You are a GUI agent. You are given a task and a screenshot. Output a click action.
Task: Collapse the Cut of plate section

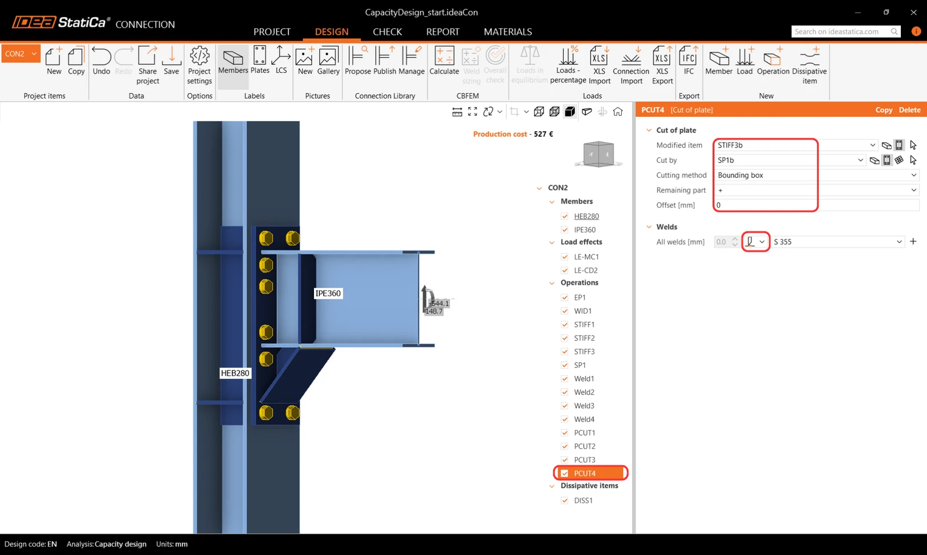click(649, 130)
